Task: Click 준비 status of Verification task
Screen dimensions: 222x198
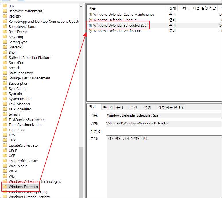Action: [172, 31]
